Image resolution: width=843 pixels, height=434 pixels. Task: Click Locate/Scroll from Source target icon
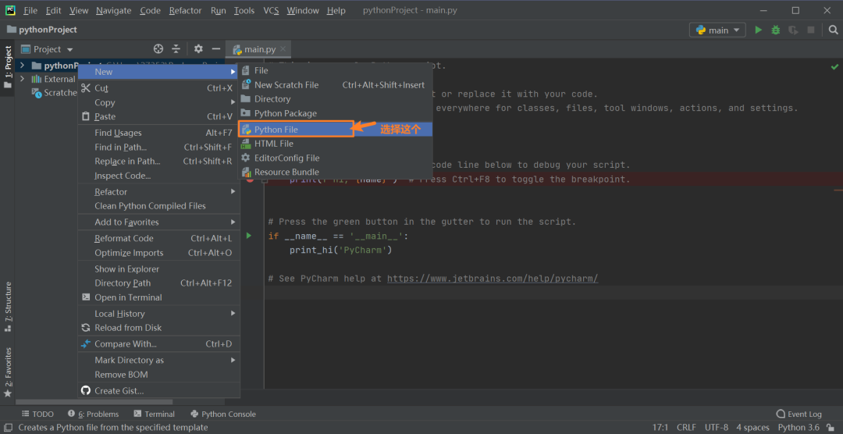158,49
